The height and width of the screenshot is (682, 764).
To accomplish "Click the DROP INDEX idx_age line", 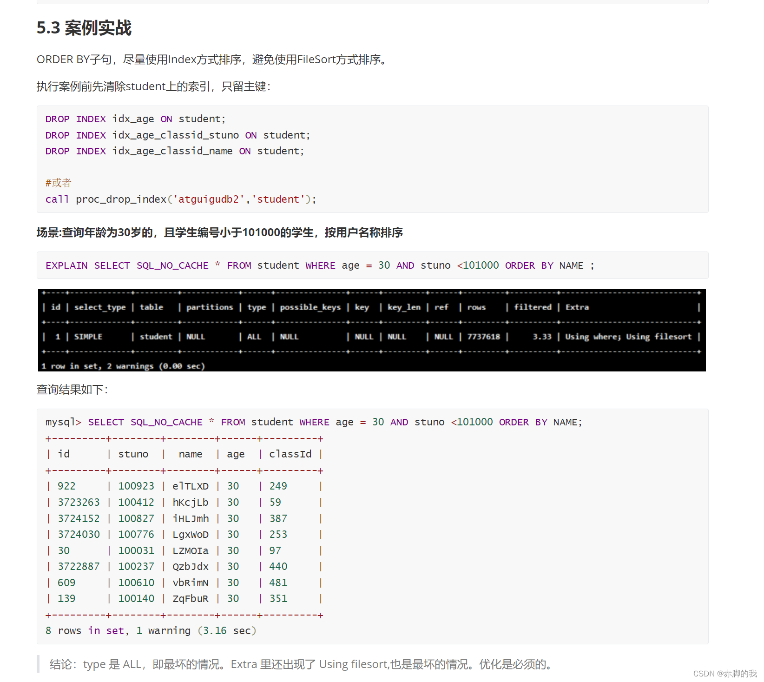I will (135, 119).
